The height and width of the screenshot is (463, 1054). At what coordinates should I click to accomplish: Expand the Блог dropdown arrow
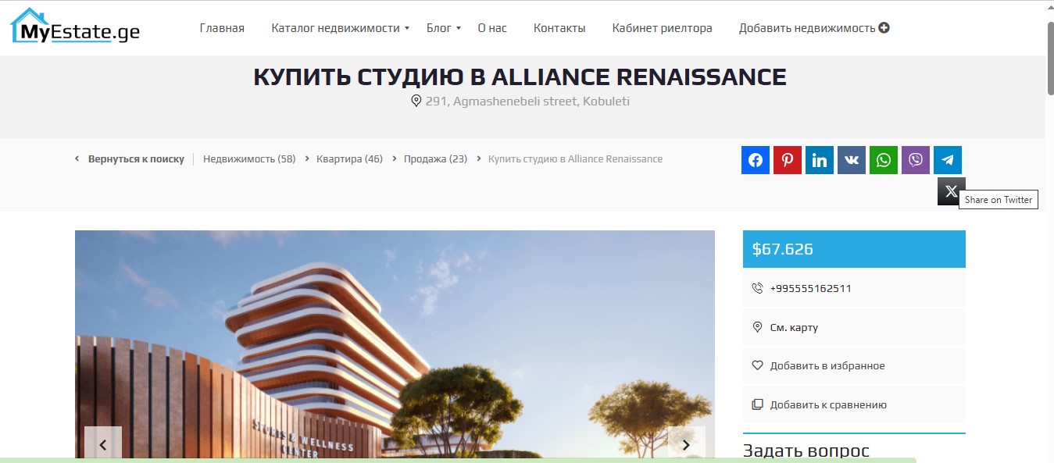click(459, 28)
